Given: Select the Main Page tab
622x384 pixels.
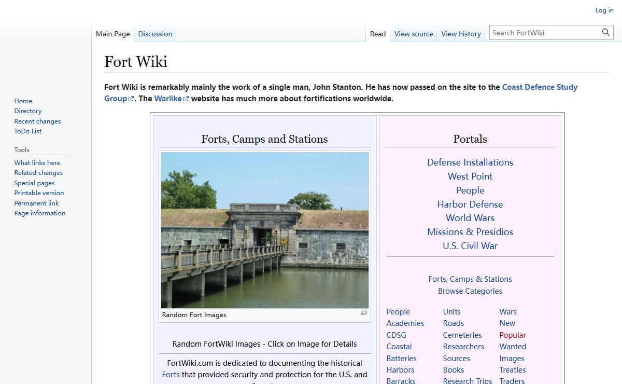Looking at the screenshot, I should [113, 34].
